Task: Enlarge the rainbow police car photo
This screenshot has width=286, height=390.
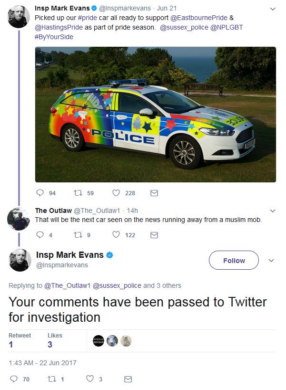Action: [x=156, y=114]
